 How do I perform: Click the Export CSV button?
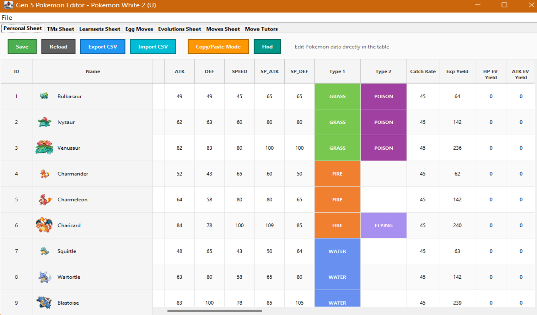coord(103,47)
